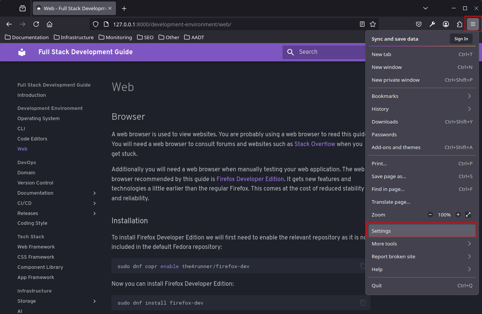Viewport: 482px width, 314px height.
Task: Toggle reader view in address bar
Action: (362, 24)
